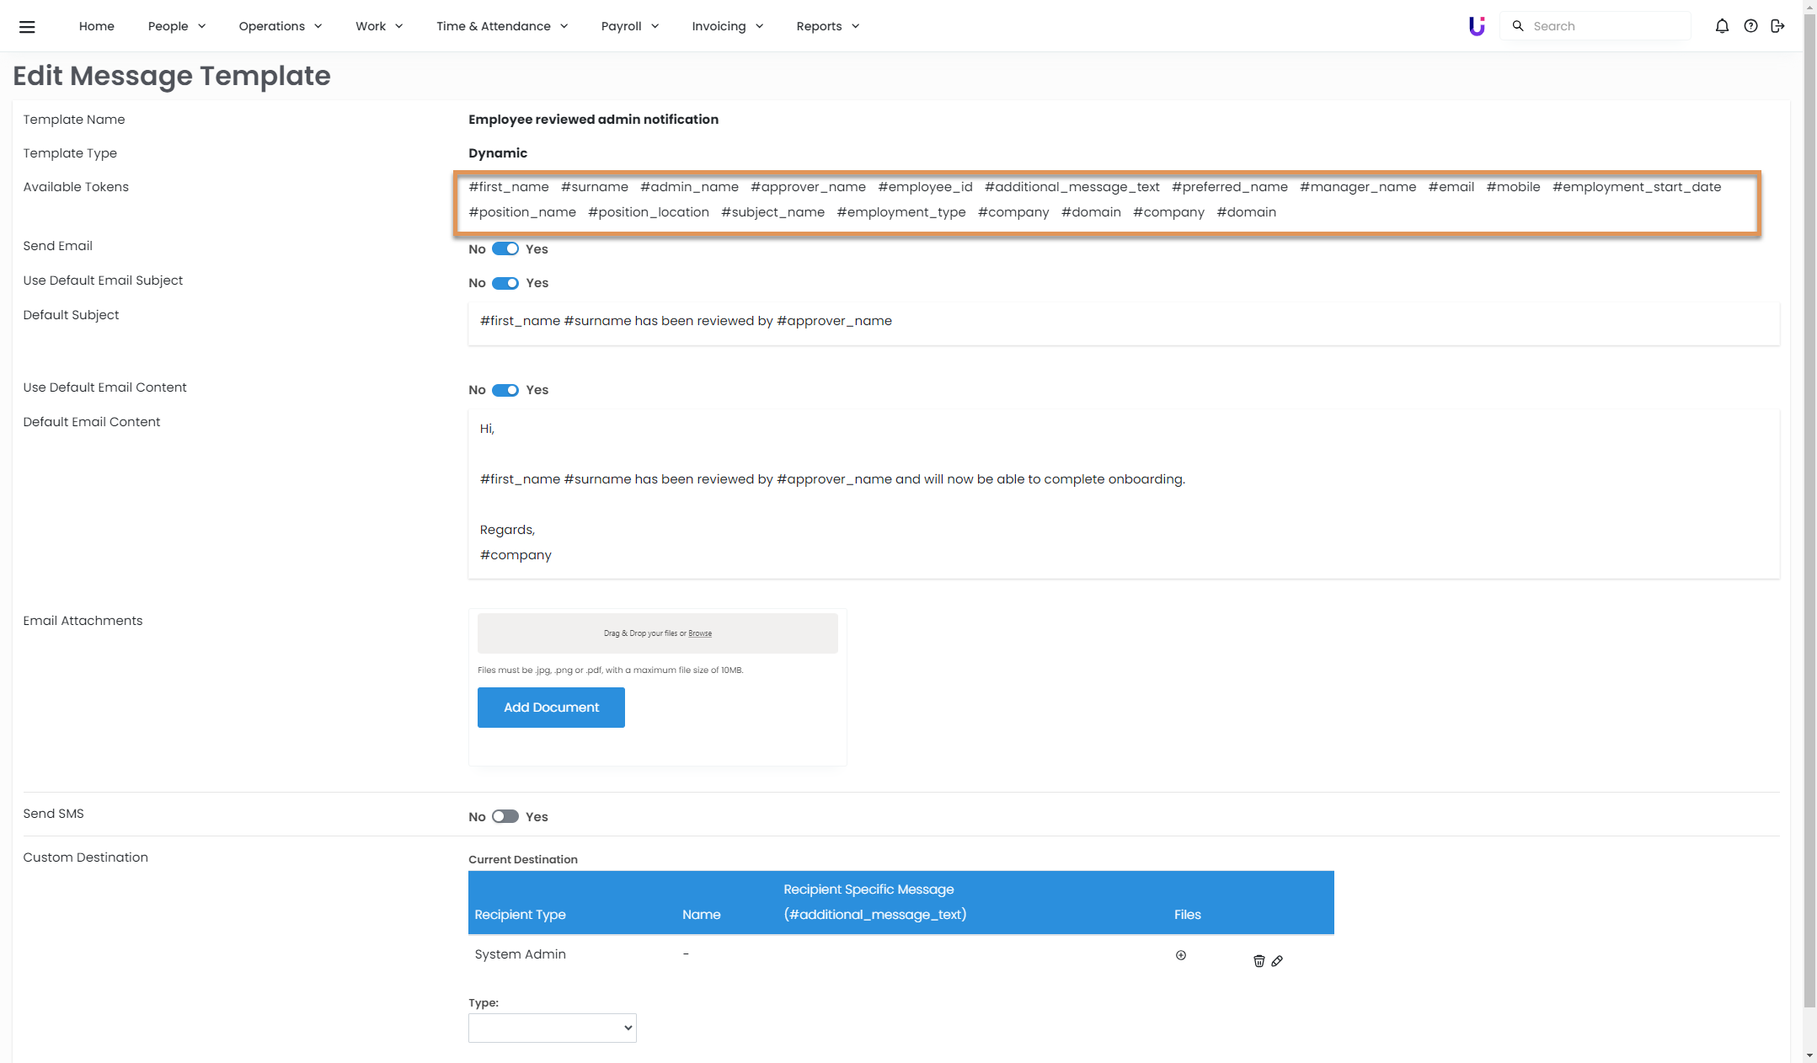Toggle Use Default Email Content switch
This screenshot has width=1817, height=1063.
505,390
